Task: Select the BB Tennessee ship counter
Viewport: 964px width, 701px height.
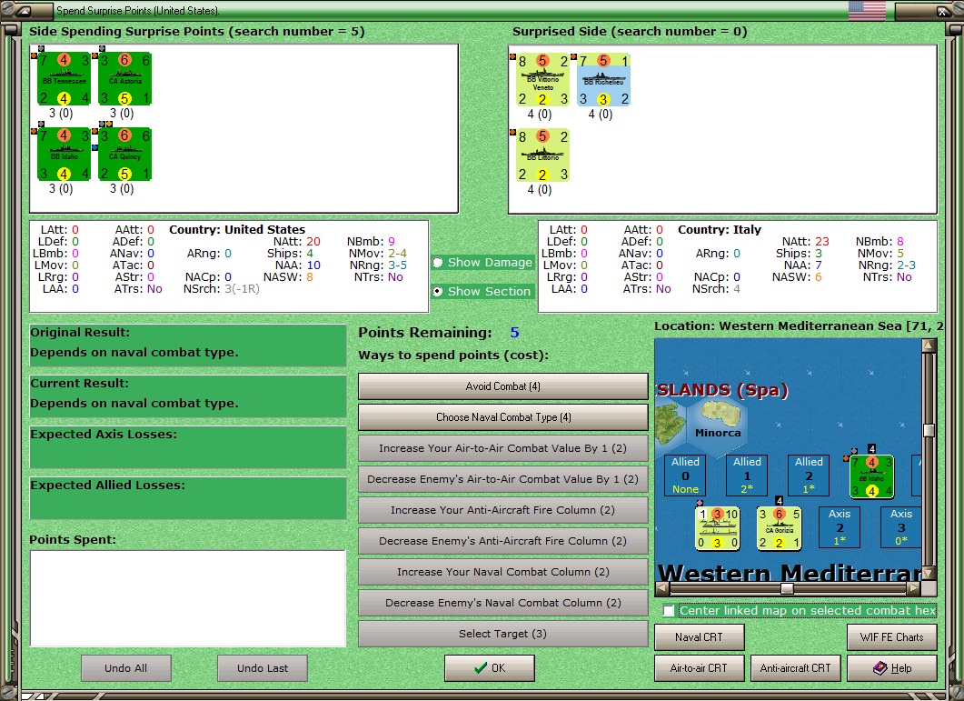Action: [x=64, y=79]
